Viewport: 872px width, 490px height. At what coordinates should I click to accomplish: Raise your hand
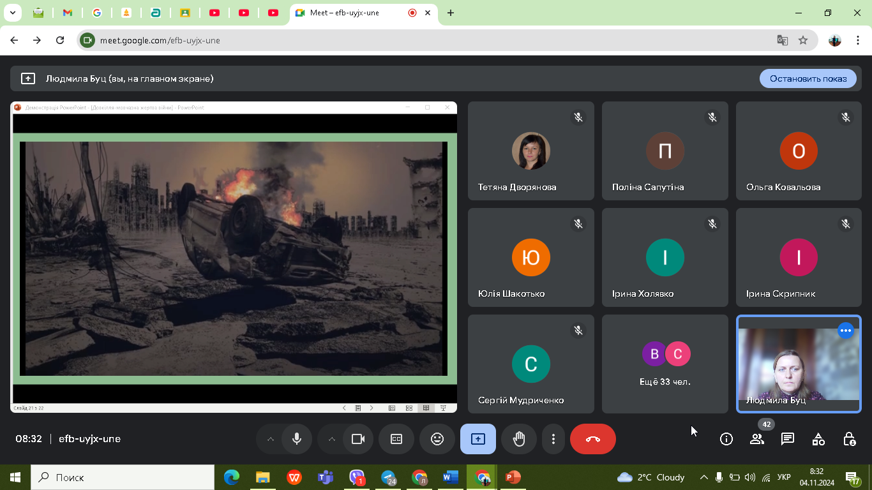518,439
